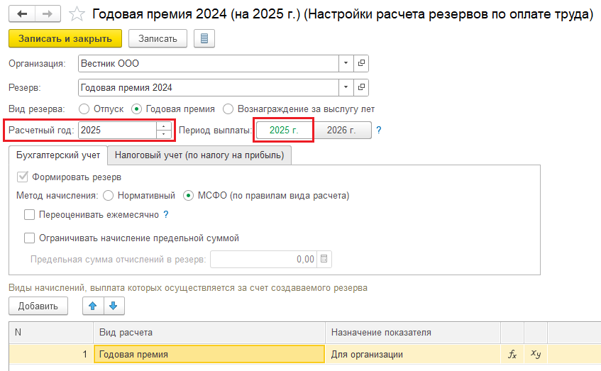Click the forward navigation arrow
Image resolution: width=601 pixels, height=371 pixels.
click(x=47, y=13)
